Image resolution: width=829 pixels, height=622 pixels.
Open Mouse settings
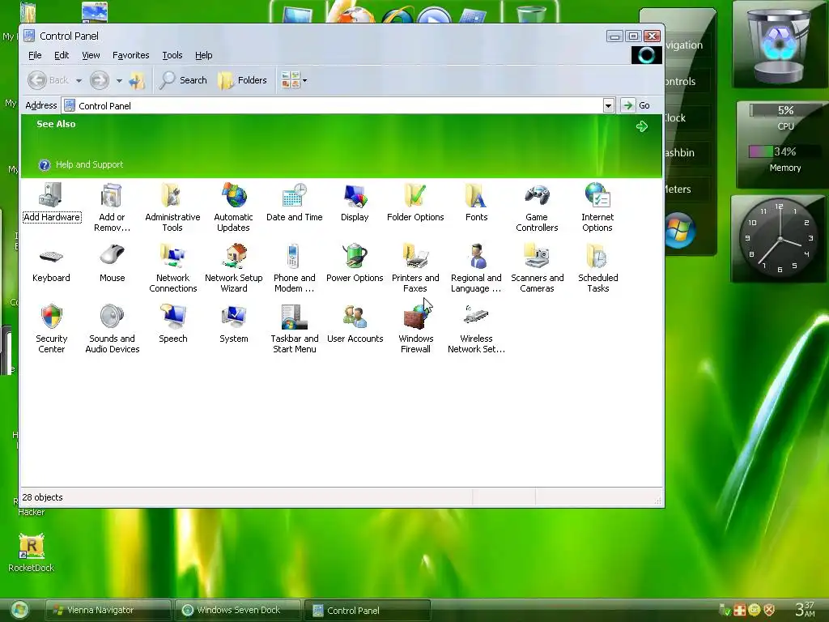[112, 263]
